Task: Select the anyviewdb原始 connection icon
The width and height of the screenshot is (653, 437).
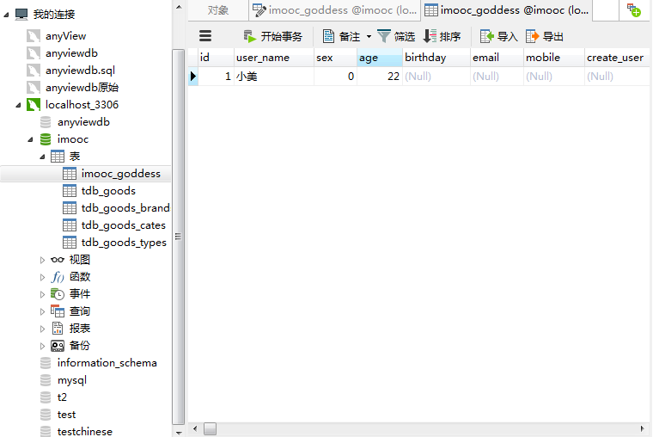Action: point(34,88)
